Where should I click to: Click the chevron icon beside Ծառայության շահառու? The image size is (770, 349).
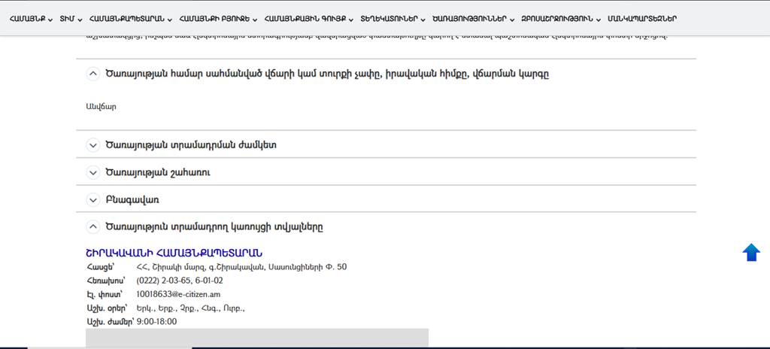pos(93,173)
